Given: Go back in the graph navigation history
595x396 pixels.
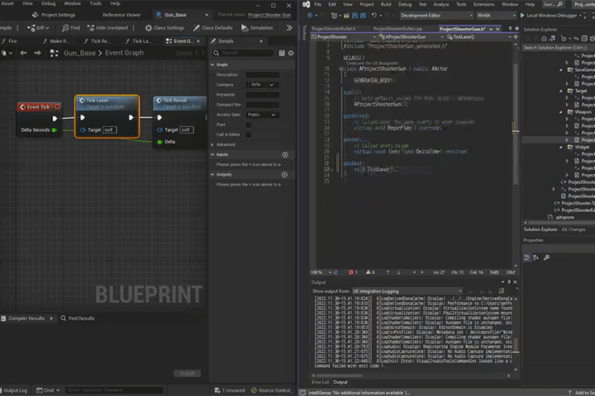Looking at the screenshot, I should [23, 53].
